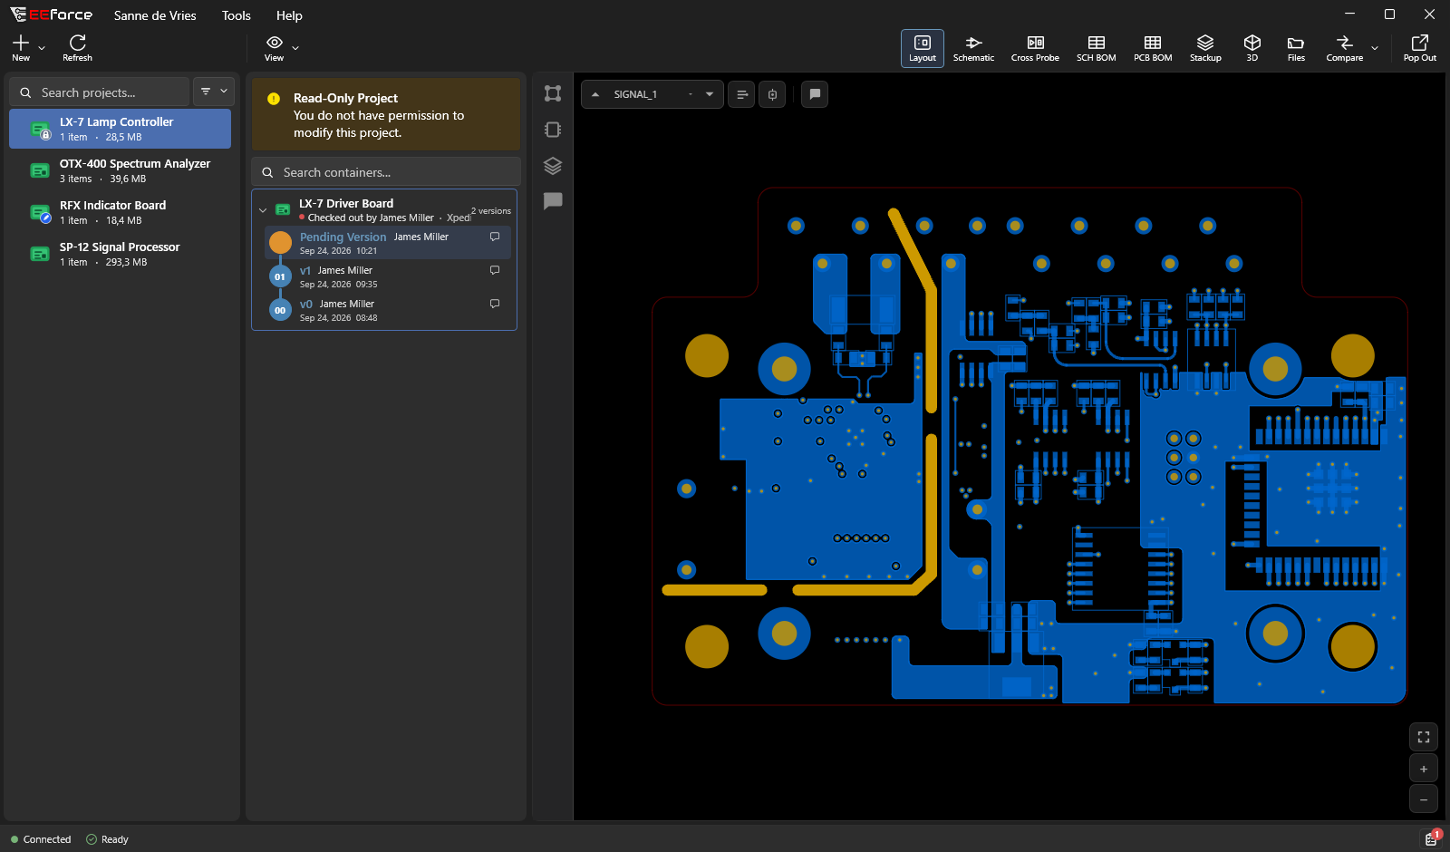
Task: Focus the Search projects field
Action: click(x=100, y=92)
